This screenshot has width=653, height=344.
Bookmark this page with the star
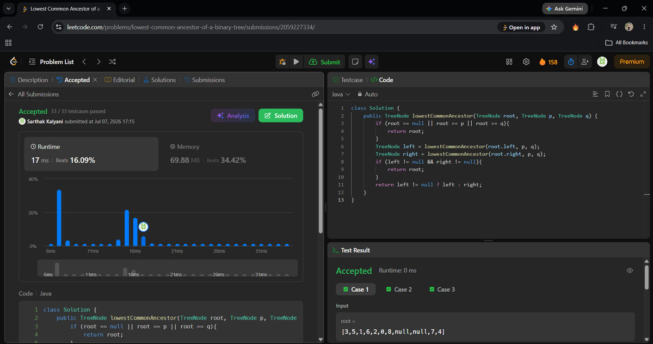tap(554, 27)
